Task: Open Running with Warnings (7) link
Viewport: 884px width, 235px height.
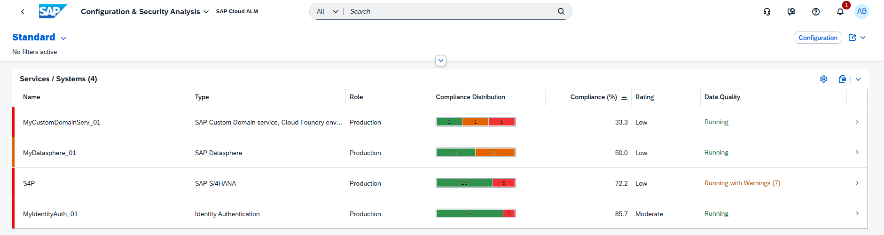Action: coord(742,183)
